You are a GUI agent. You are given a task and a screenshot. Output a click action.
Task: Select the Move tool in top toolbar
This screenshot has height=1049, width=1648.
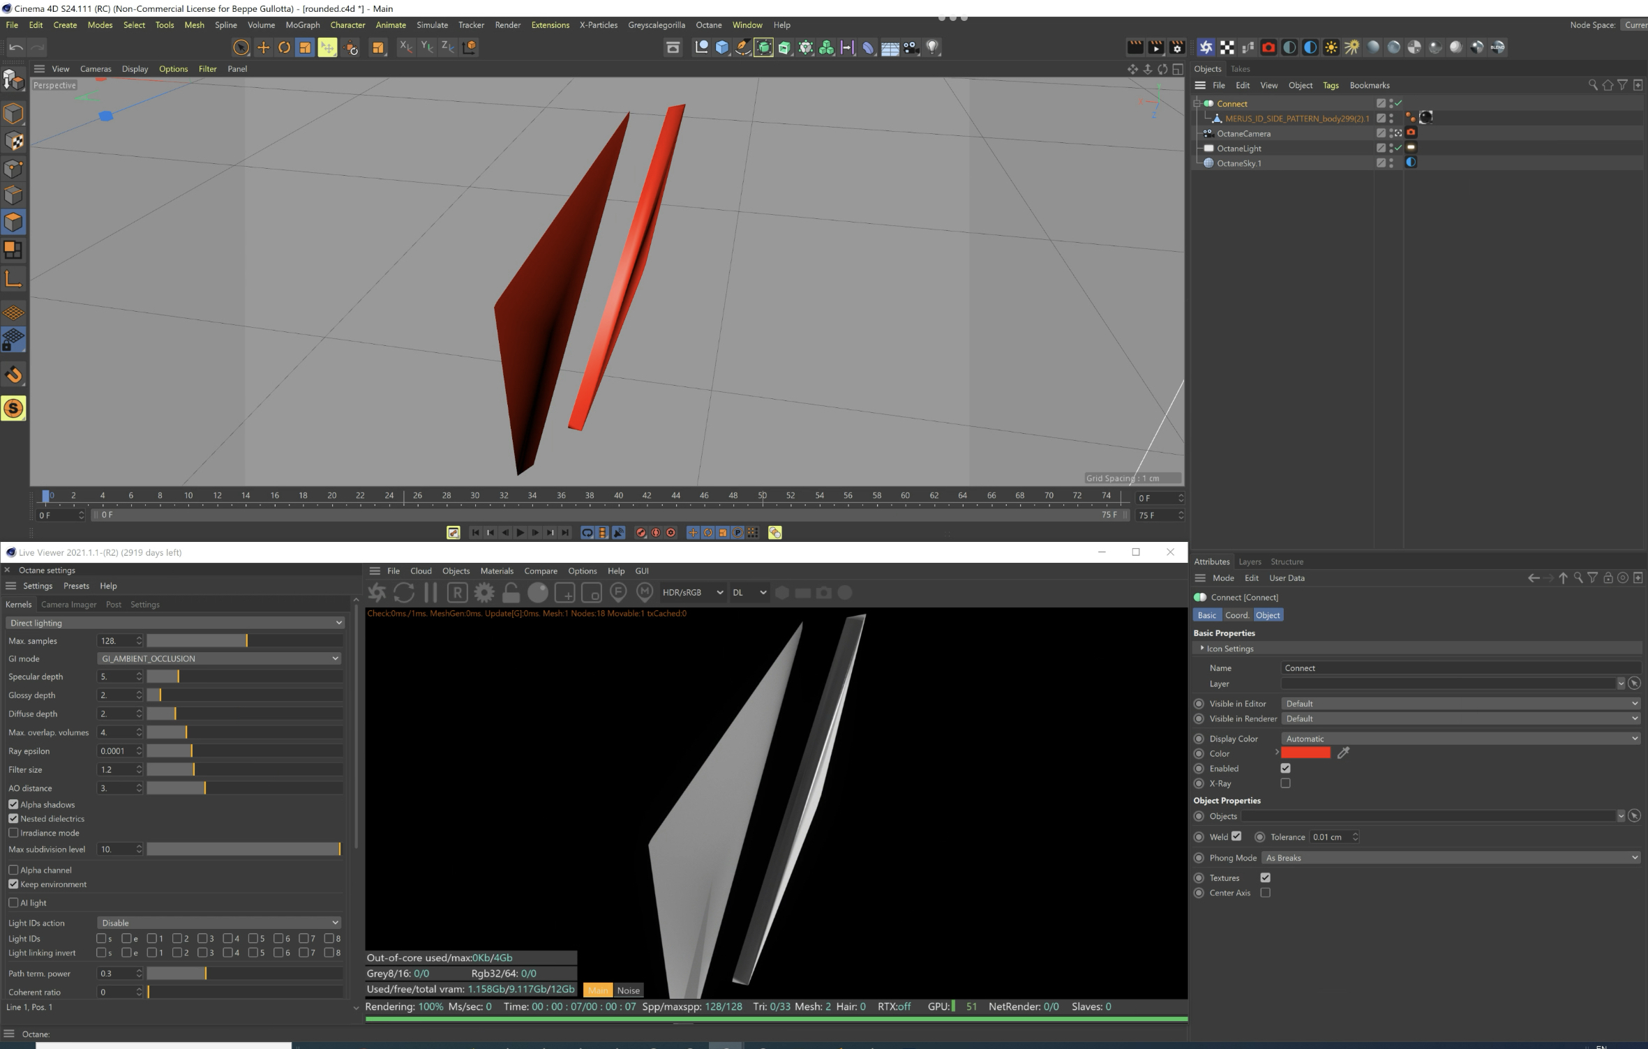pyautogui.click(x=263, y=47)
